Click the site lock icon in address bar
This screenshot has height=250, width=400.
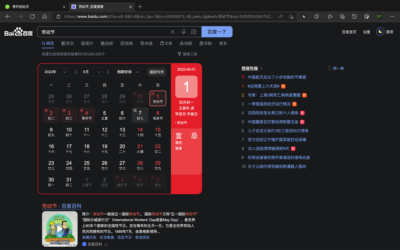pos(58,17)
